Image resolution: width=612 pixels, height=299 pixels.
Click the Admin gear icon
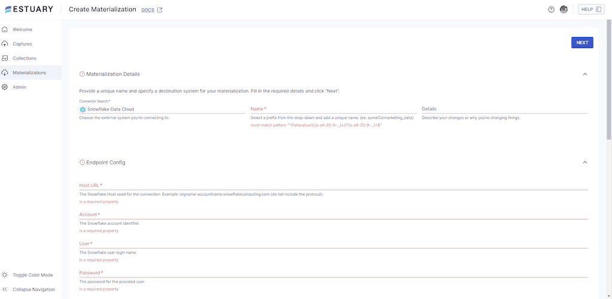click(5, 87)
